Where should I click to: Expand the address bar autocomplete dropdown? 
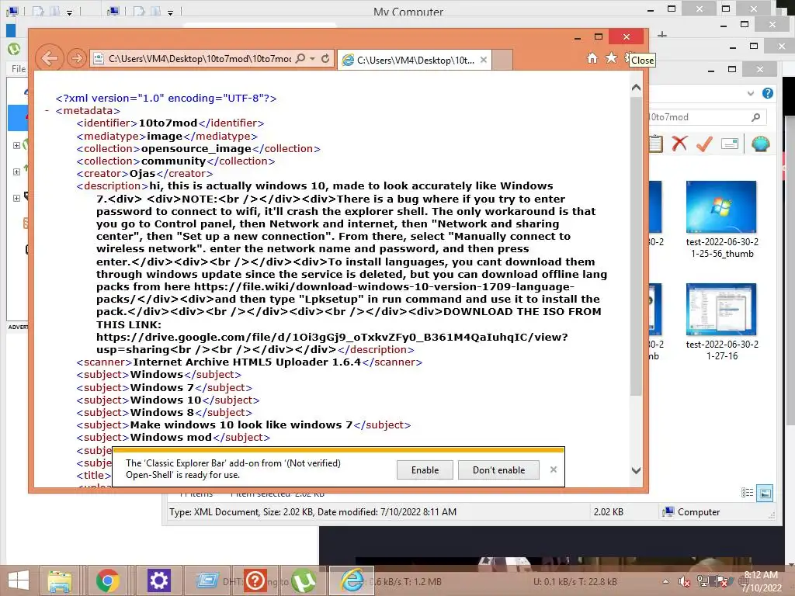(x=313, y=59)
